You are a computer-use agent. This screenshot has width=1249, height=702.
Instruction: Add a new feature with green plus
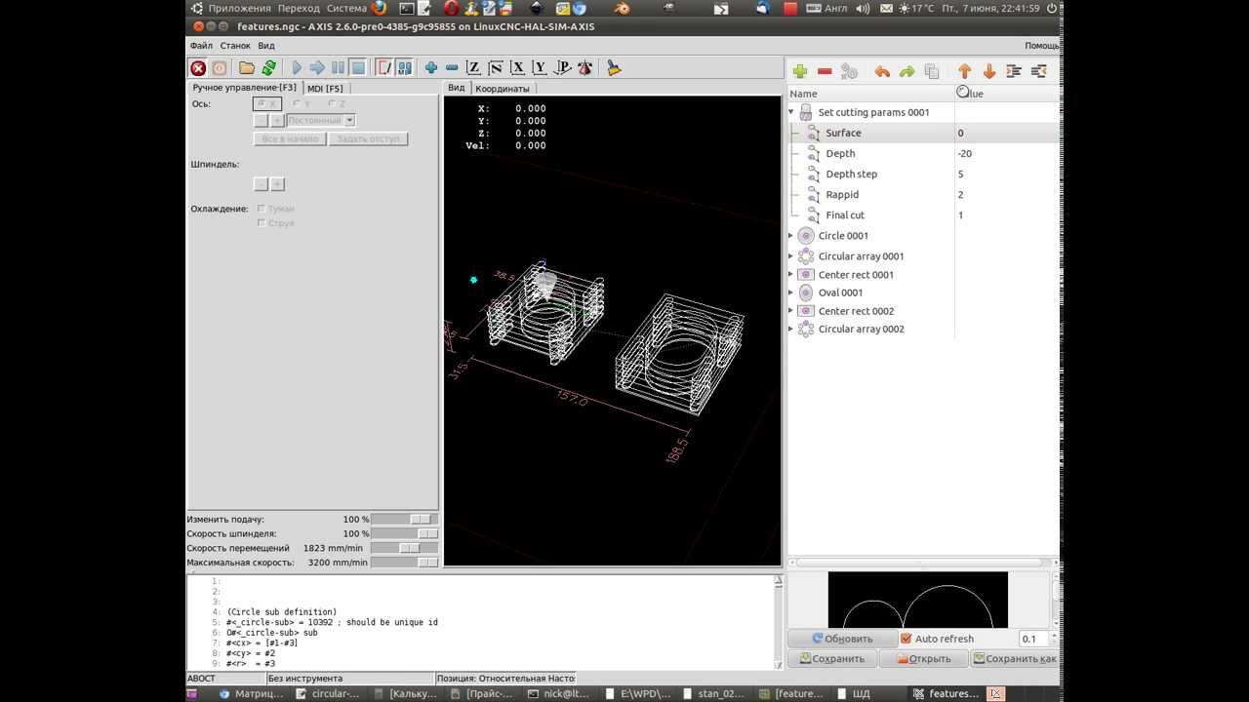tap(800, 71)
